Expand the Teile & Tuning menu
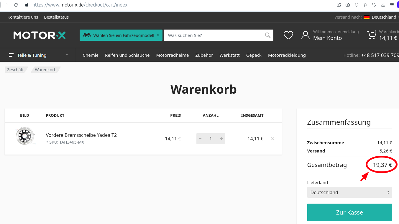 tap(38, 55)
